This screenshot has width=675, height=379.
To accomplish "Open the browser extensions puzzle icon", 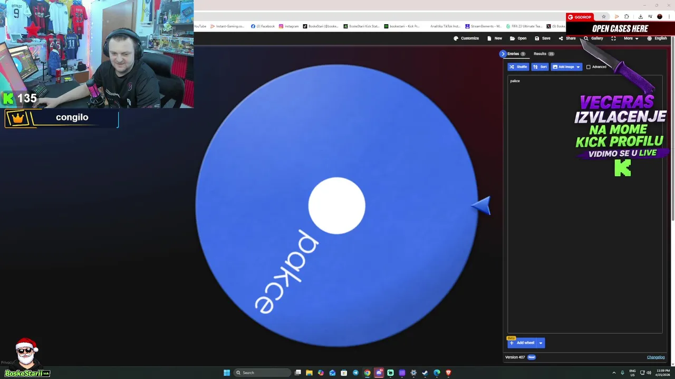I will 626,17.
